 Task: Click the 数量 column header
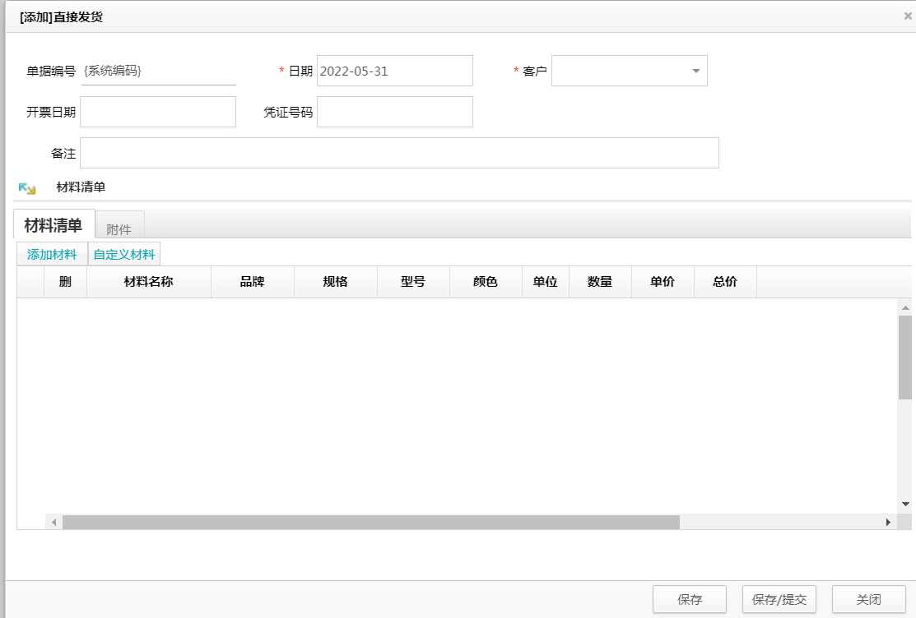pyautogui.click(x=600, y=282)
